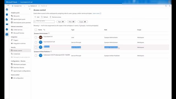Open the Develop hub icon
Image resolution: width=176 pixels, height=99 pixels.
(7, 20)
